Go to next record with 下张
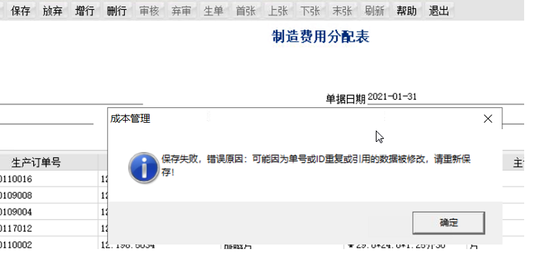 (310, 11)
